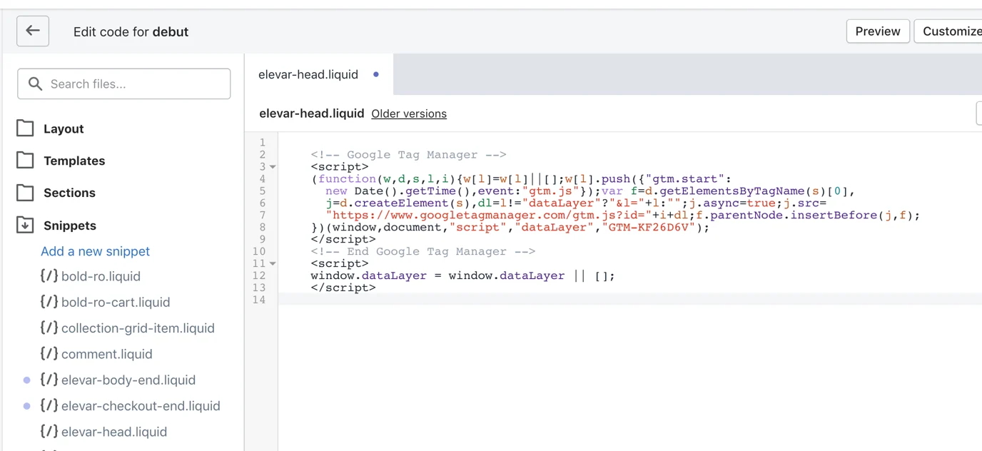This screenshot has width=982, height=451.
Task: Open elevar-head.liquid in the sidebar
Action: tap(114, 432)
